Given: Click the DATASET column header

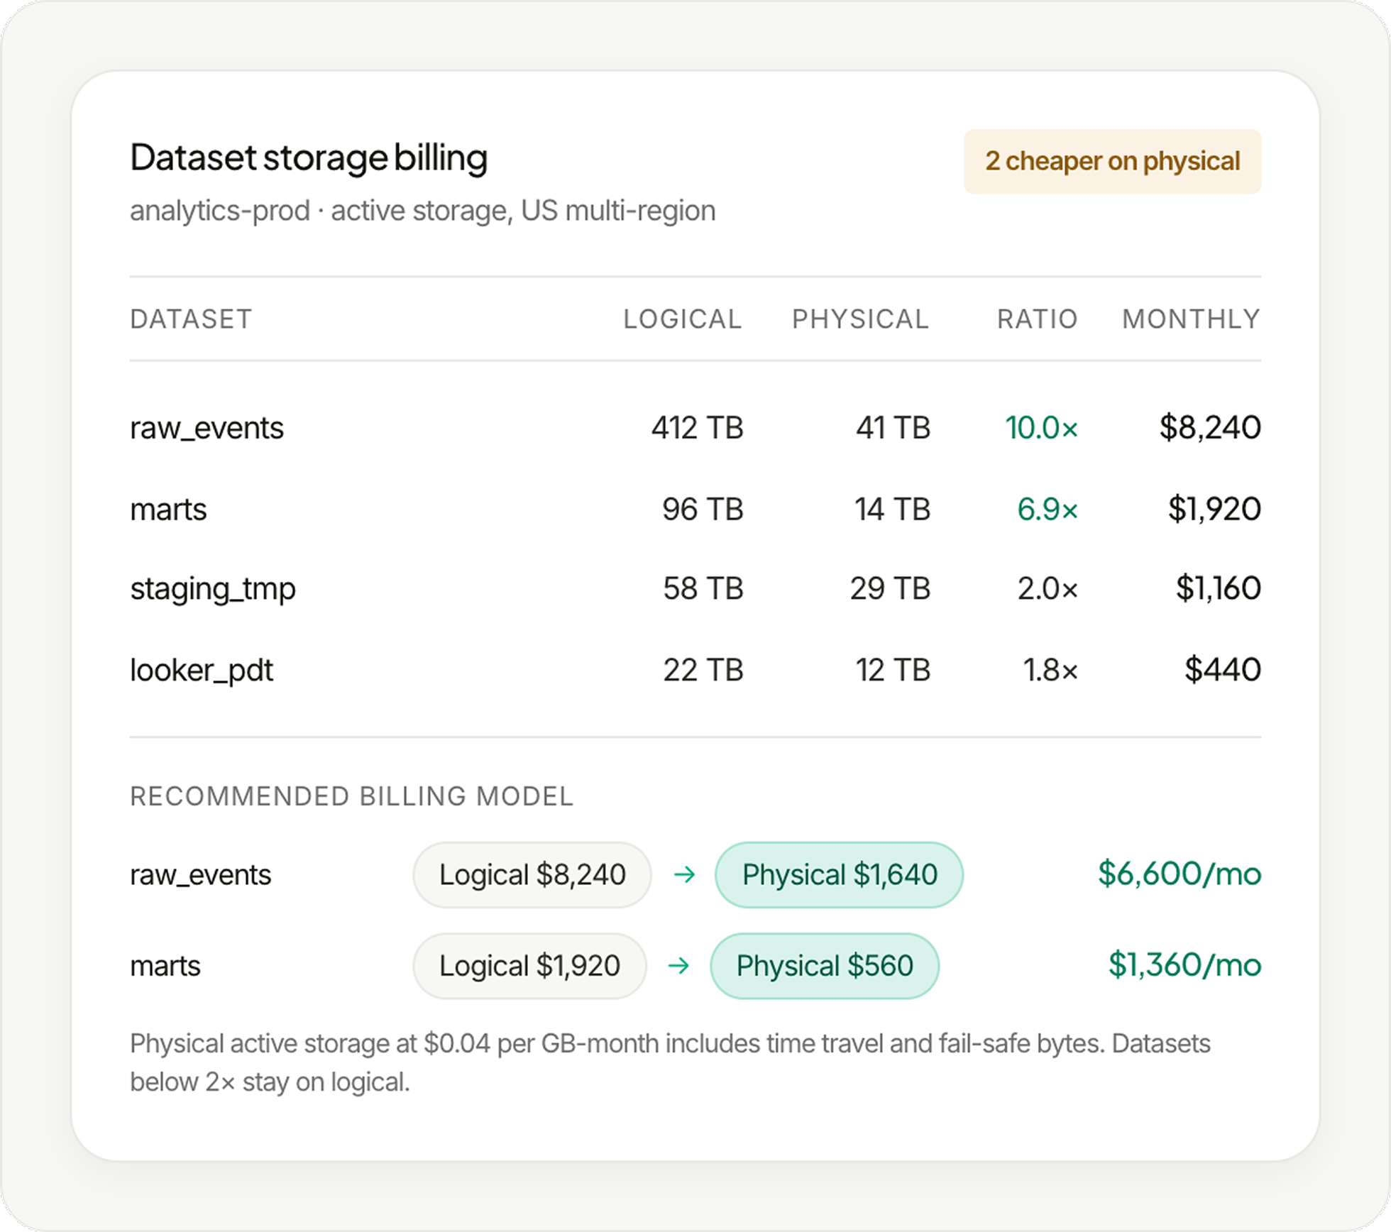Looking at the screenshot, I should (x=191, y=319).
